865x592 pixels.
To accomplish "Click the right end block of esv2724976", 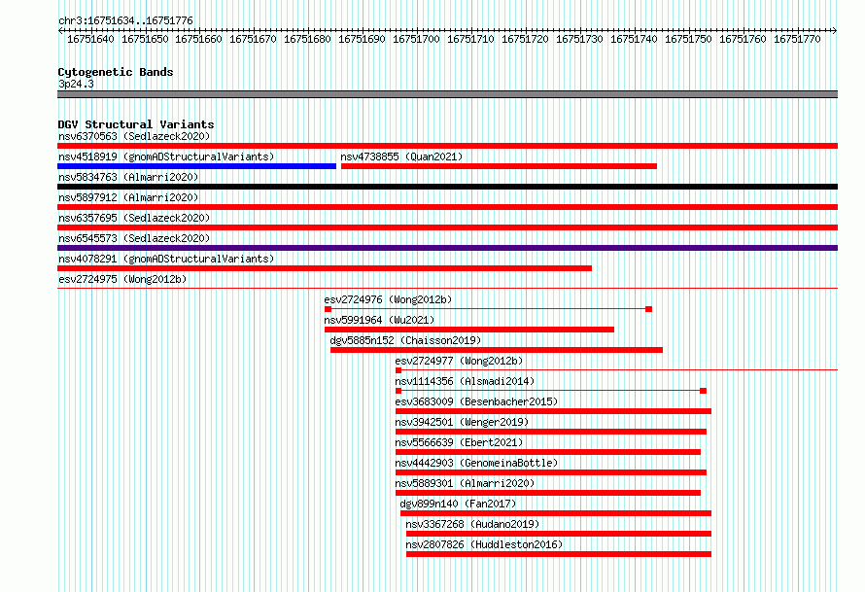I will 649,309.
